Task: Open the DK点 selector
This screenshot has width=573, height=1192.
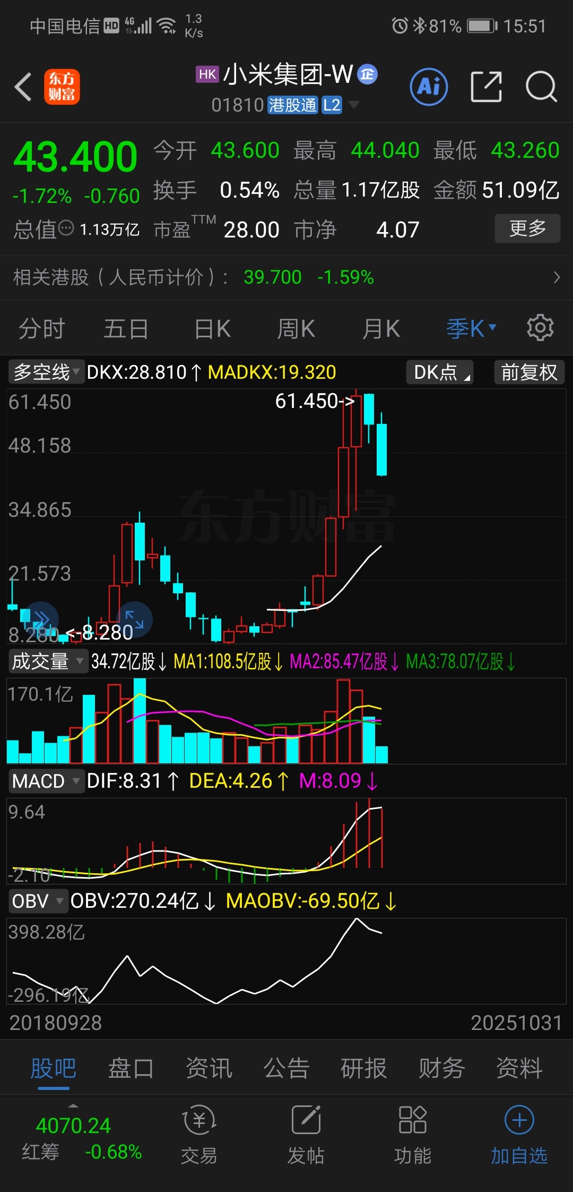Action: 439,372
